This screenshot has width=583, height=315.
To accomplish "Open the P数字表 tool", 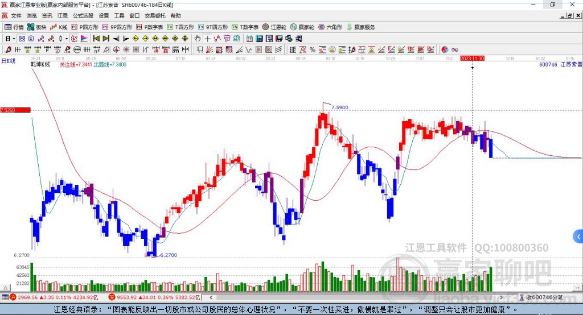I will 150,27.
